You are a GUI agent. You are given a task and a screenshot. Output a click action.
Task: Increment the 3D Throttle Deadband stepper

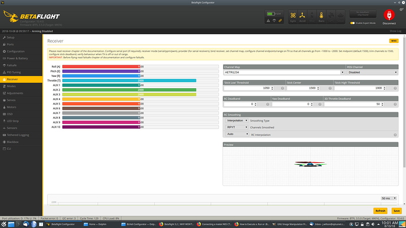[x=382, y=103]
